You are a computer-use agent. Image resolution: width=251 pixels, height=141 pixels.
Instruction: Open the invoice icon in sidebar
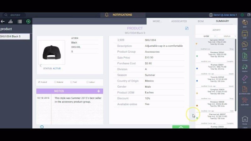tap(245, 57)
